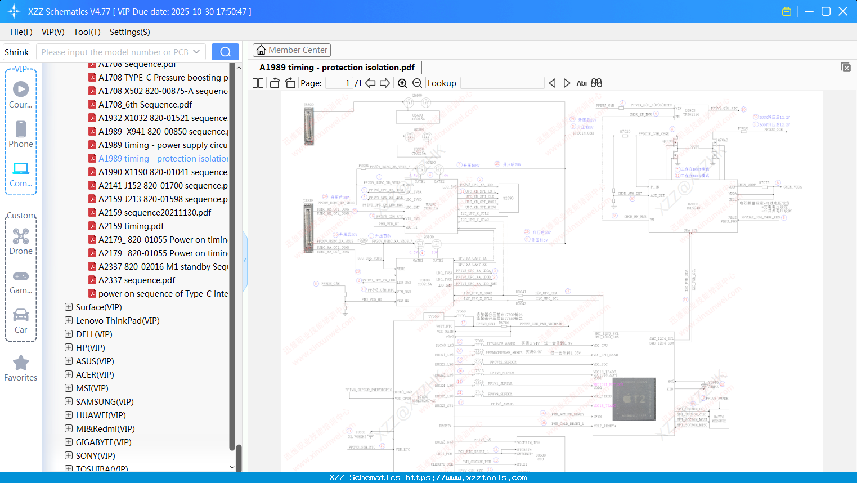
Task: Expand the Surface(VIP) folder
Action: click(x=69, y=307)
